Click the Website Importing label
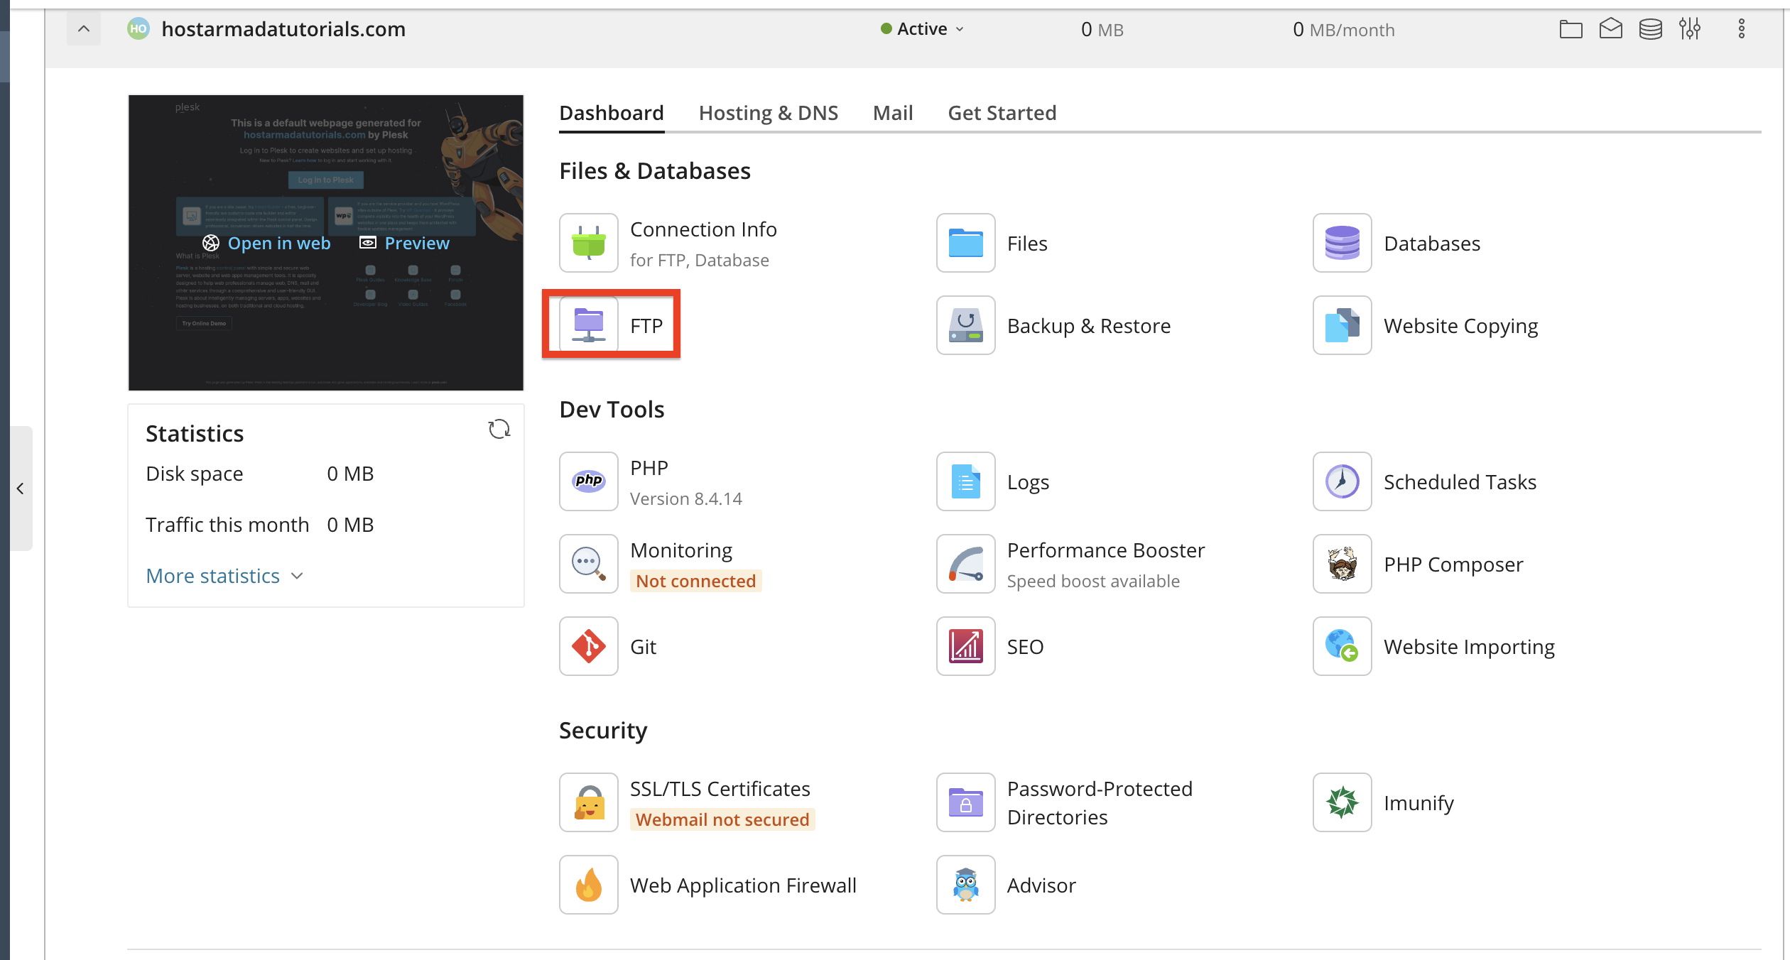1790x960 pixels. (1470, 647)
